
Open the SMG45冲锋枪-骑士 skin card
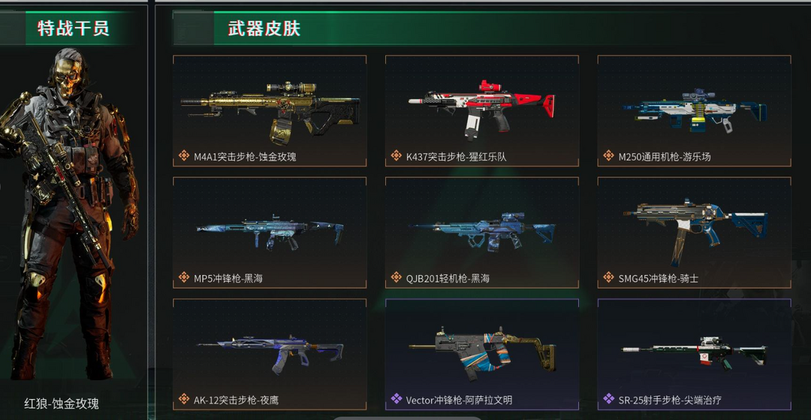[694, 233]
